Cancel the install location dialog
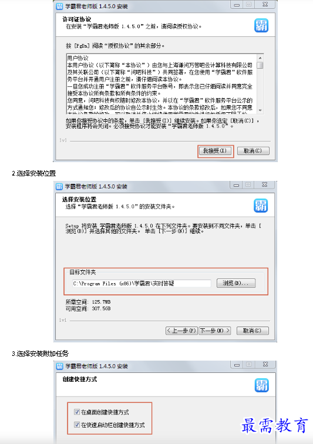The width and height of the screenshot is (313, 444). click(x=252, y=331)
